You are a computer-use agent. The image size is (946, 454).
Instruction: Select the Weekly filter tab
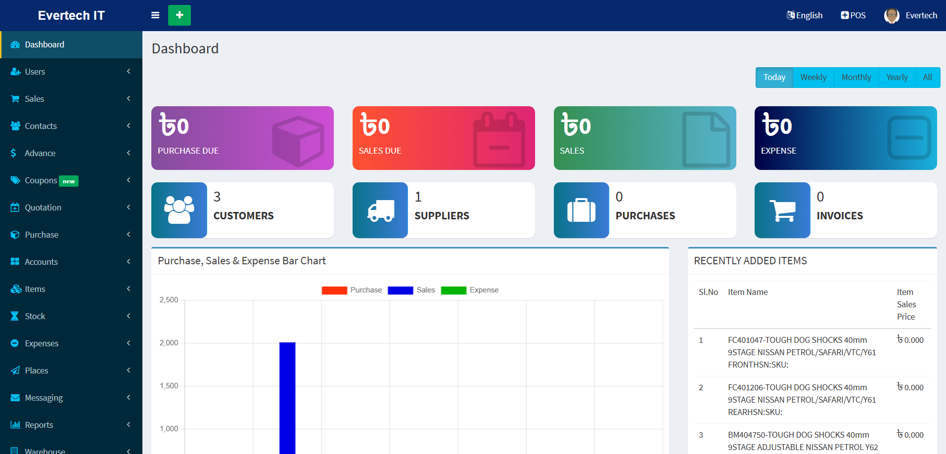click(x=813, y=78)
